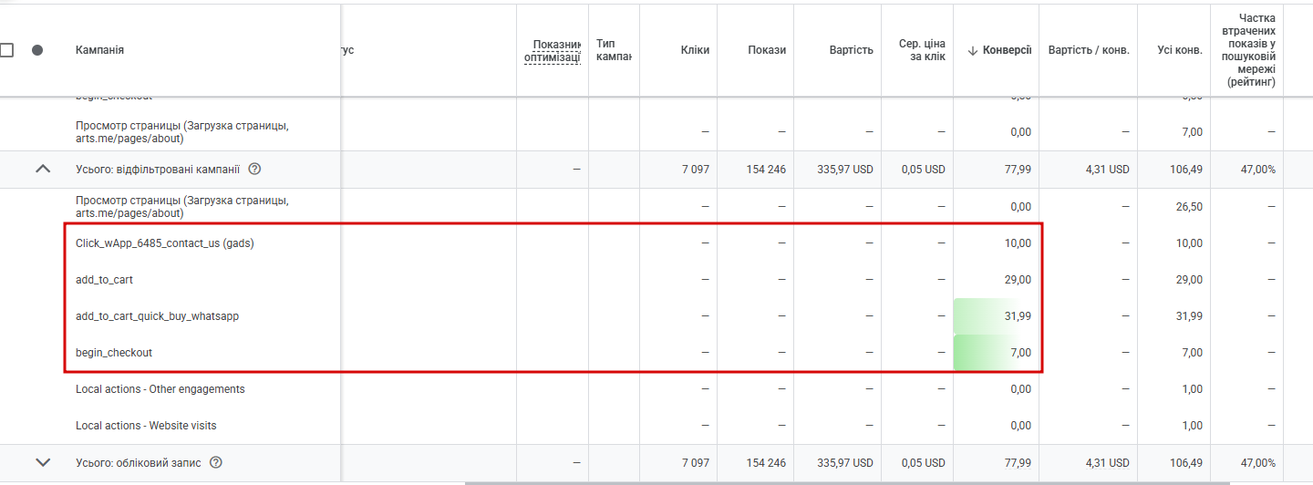Open help icon beside account total
Image resolution: width=1313 pixels, height=485 pixels.
click(x=215, y=462)
